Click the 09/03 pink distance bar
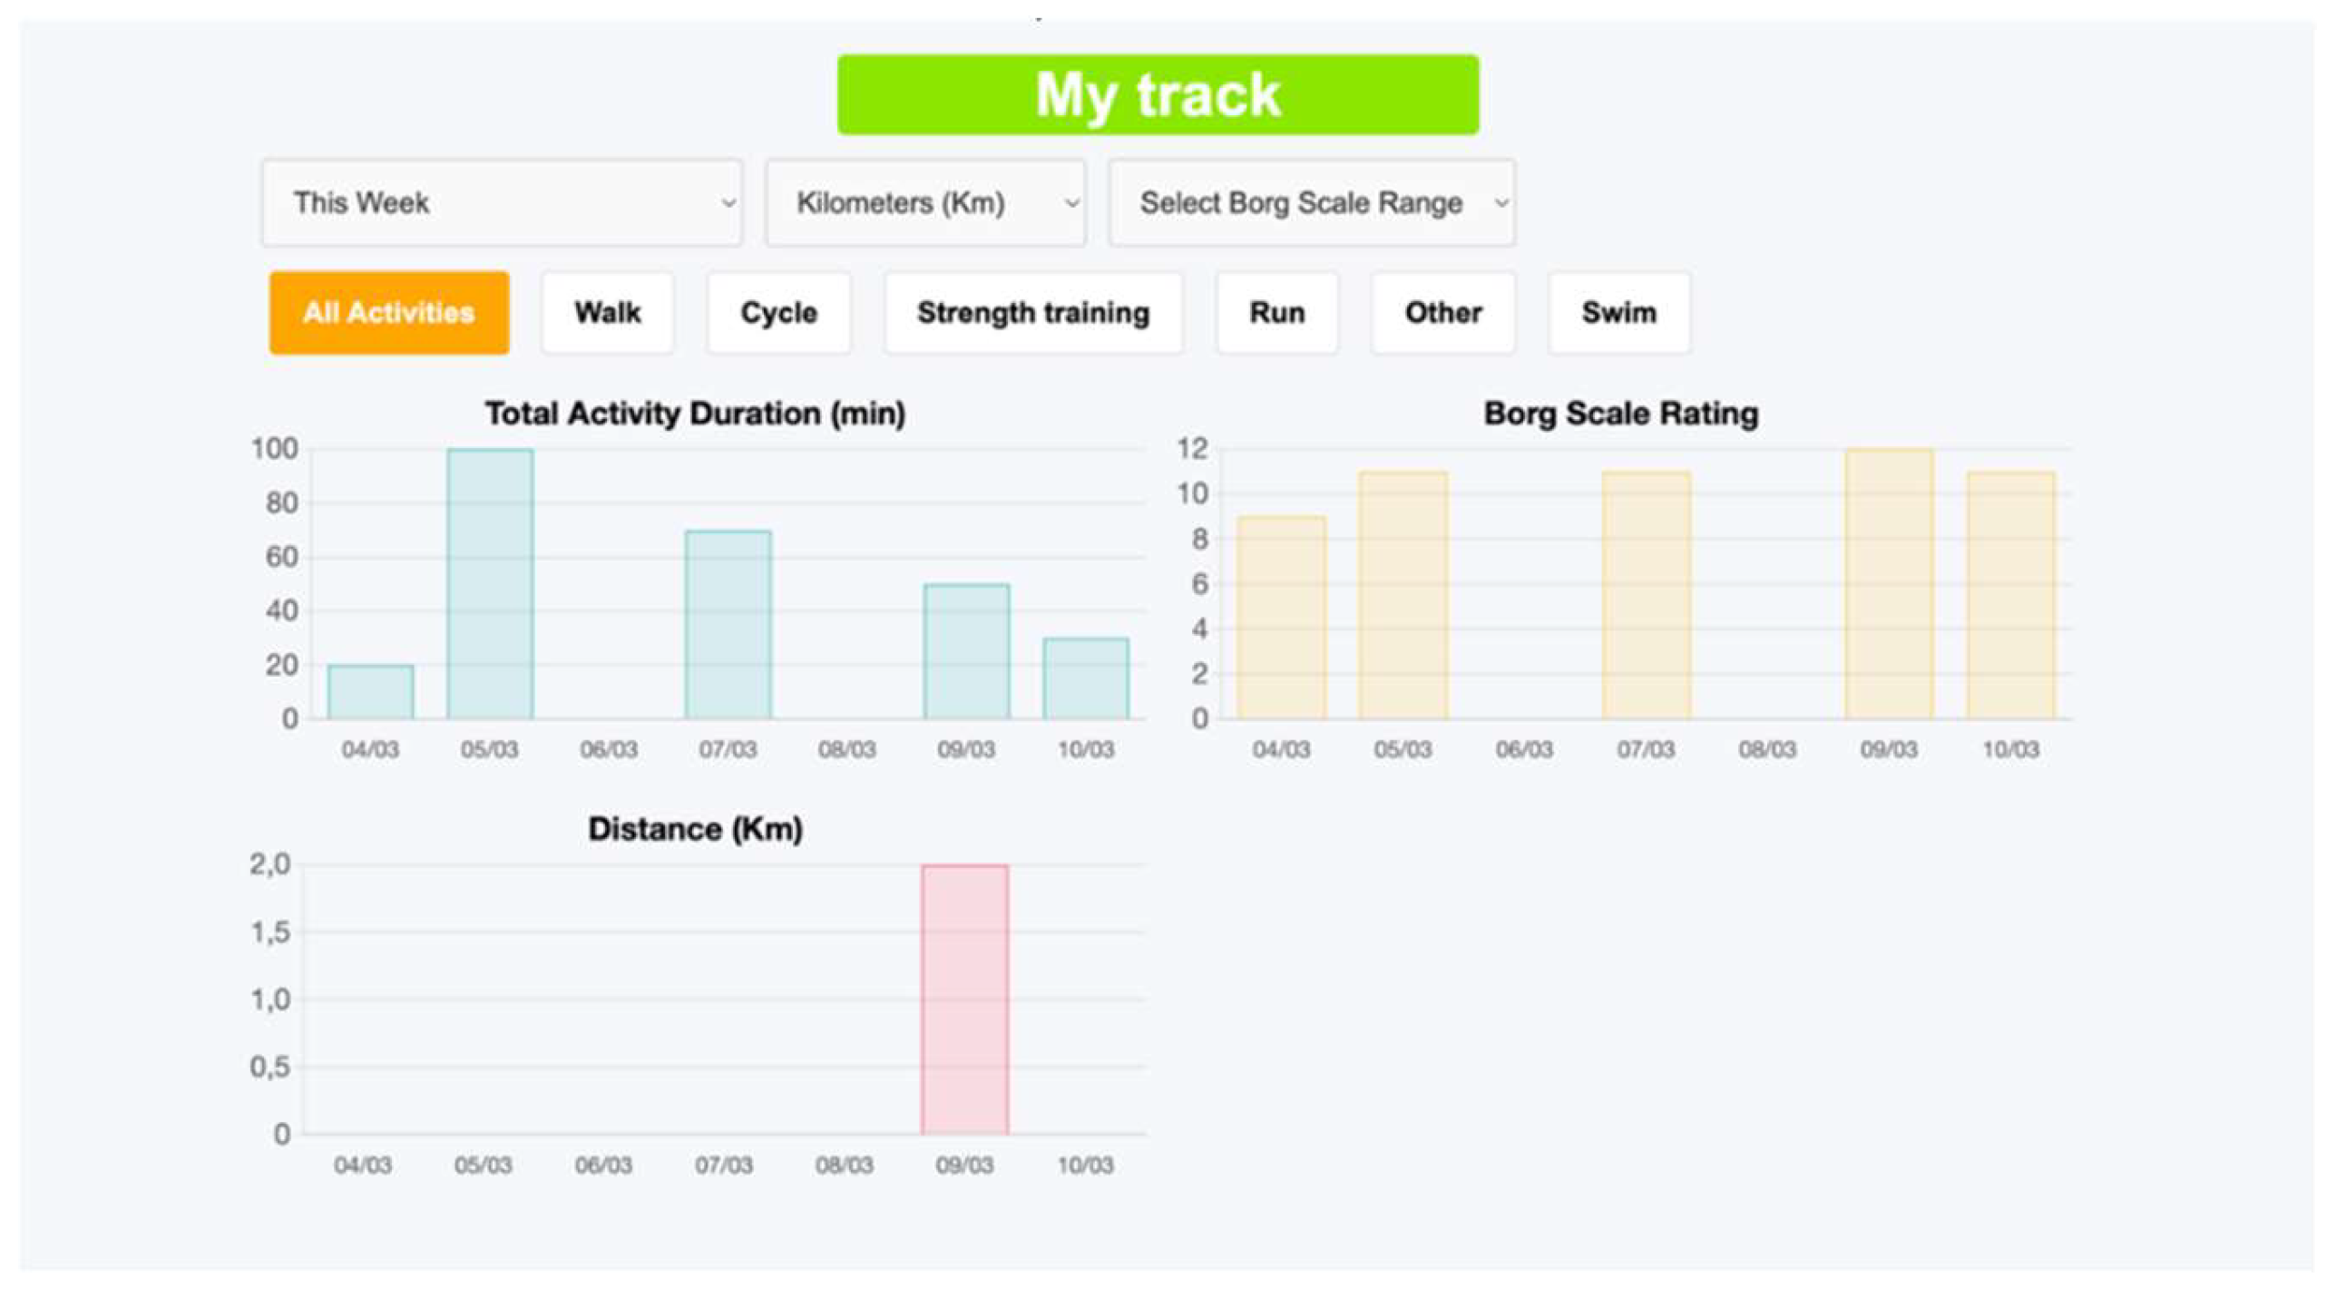Image resolution: width=2336 pixels, height=1297 pixels. point(964,1000)
